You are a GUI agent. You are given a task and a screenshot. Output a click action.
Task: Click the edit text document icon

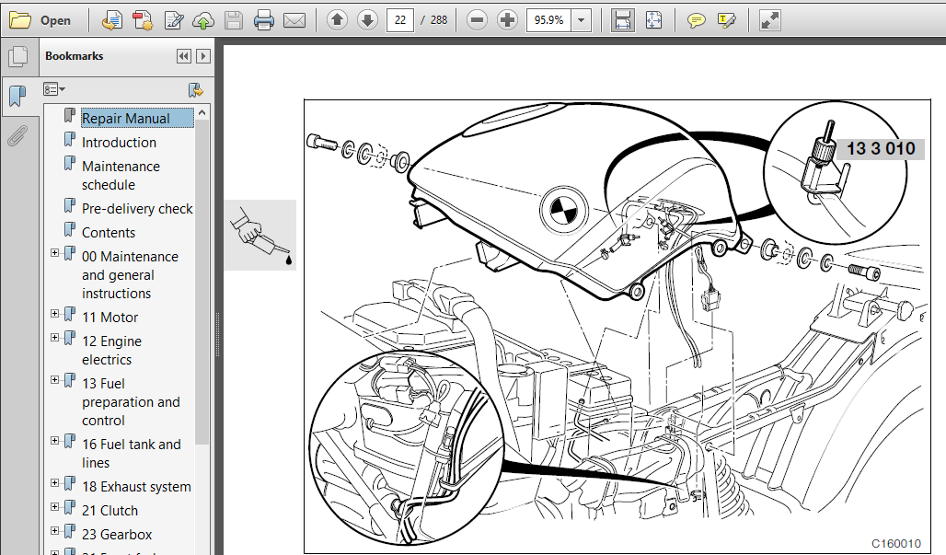(x=174, y=20)
